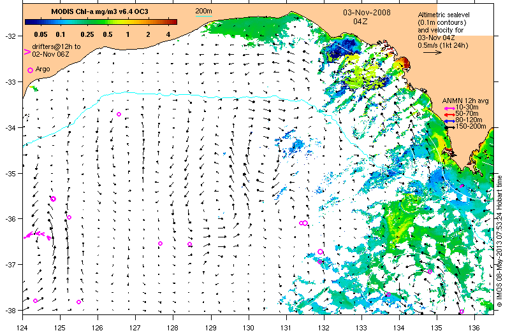Click the 130 longitude axis label

(249, 327)
